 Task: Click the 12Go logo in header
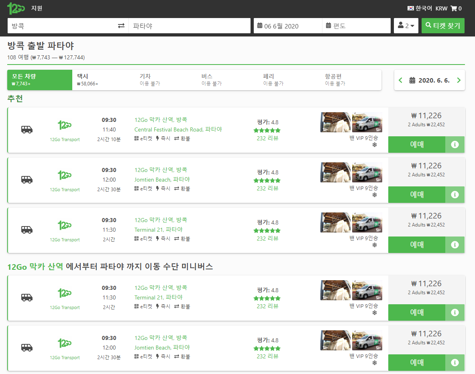pyautogui.click(x=16, y=8)
